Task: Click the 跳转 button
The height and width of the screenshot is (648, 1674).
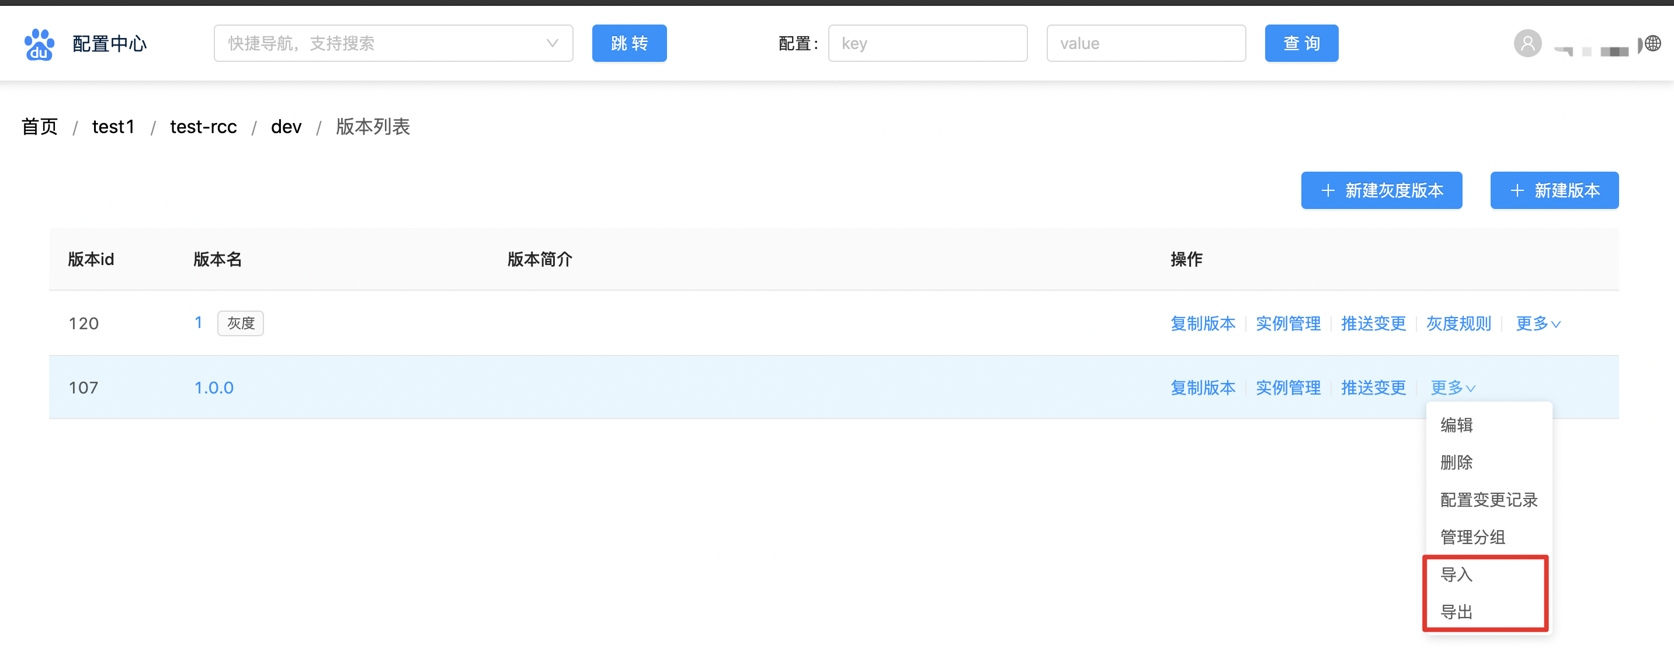Action: 629,44
